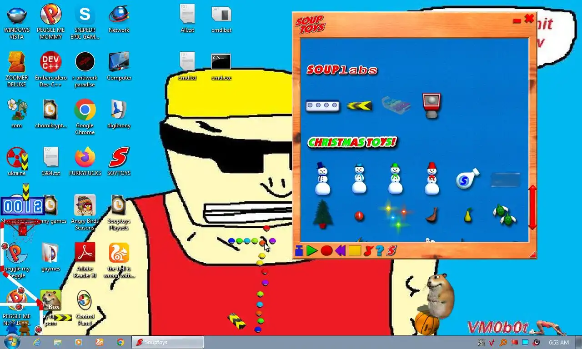Image resolution: width=582 pixels, height=349 pixels.
Task: Pick the two turtle doves toy
Action: [x=504, y=215]
